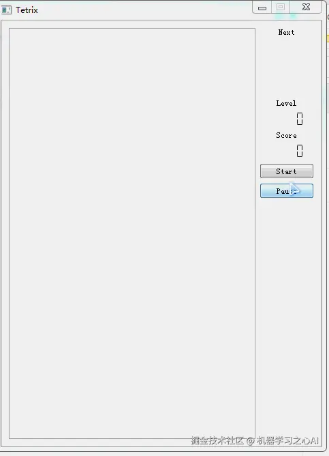Close the Tetrix window
Screen dimensions: 329x456
tap(306, 7)
